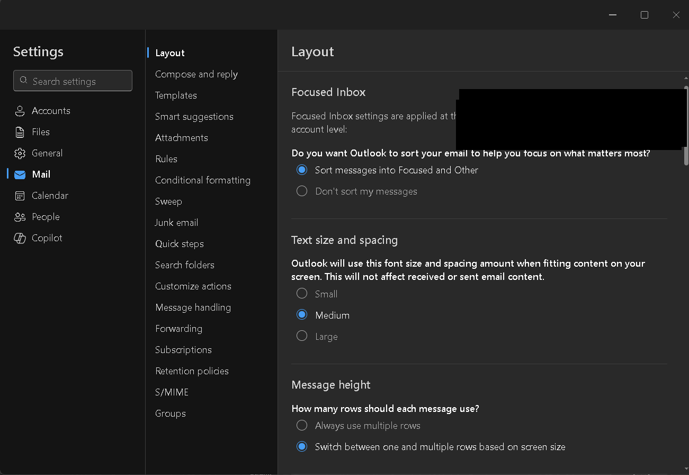Choose Small text size

(302, 294)
